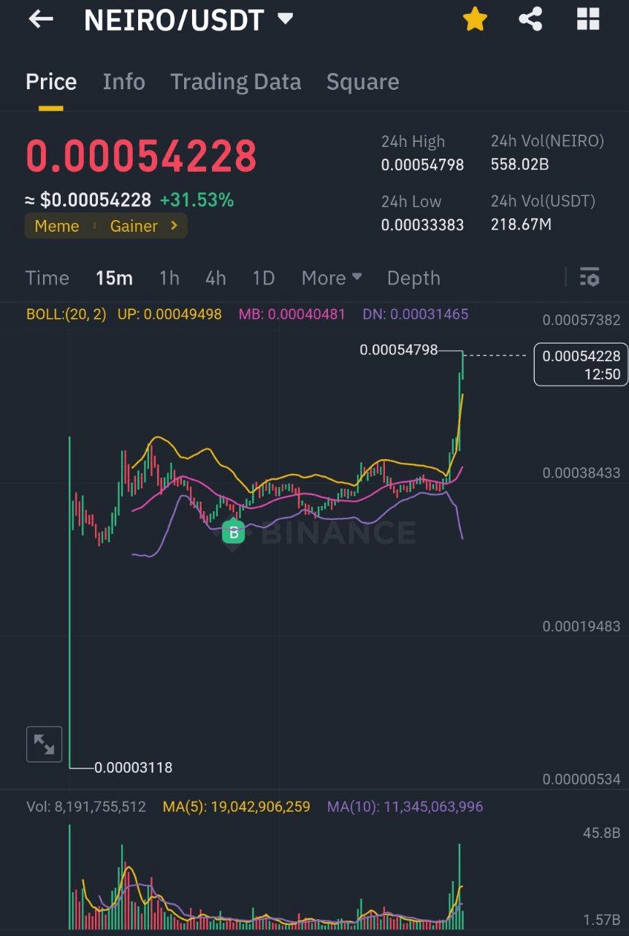The height and width of the screenshot is (936, 629).
Task: Expand the NEIRO/USDT pair dropdown arrow
Action: [285, 19]
